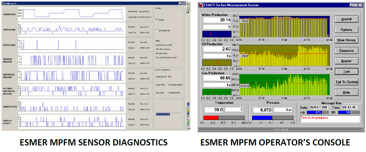
Task: Click the Gas Production l/s unit field
Action: click(x=217, y=85)
